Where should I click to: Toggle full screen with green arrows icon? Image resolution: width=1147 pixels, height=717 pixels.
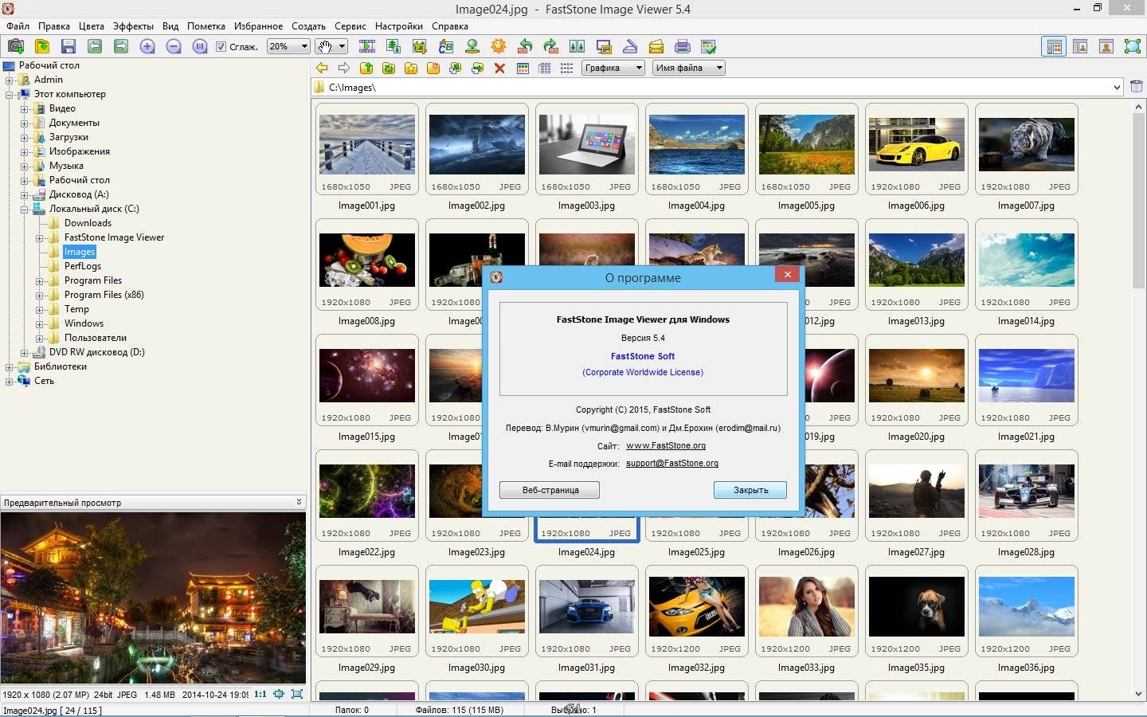point(1133,46)
